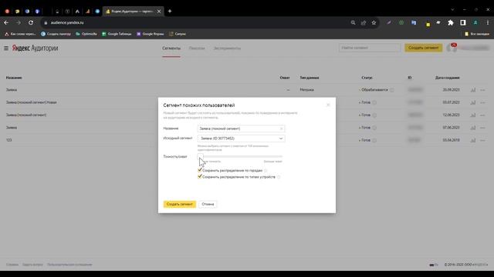
Task: Open more-actions dots for row dated 03.04.2018
Action: 482,140
